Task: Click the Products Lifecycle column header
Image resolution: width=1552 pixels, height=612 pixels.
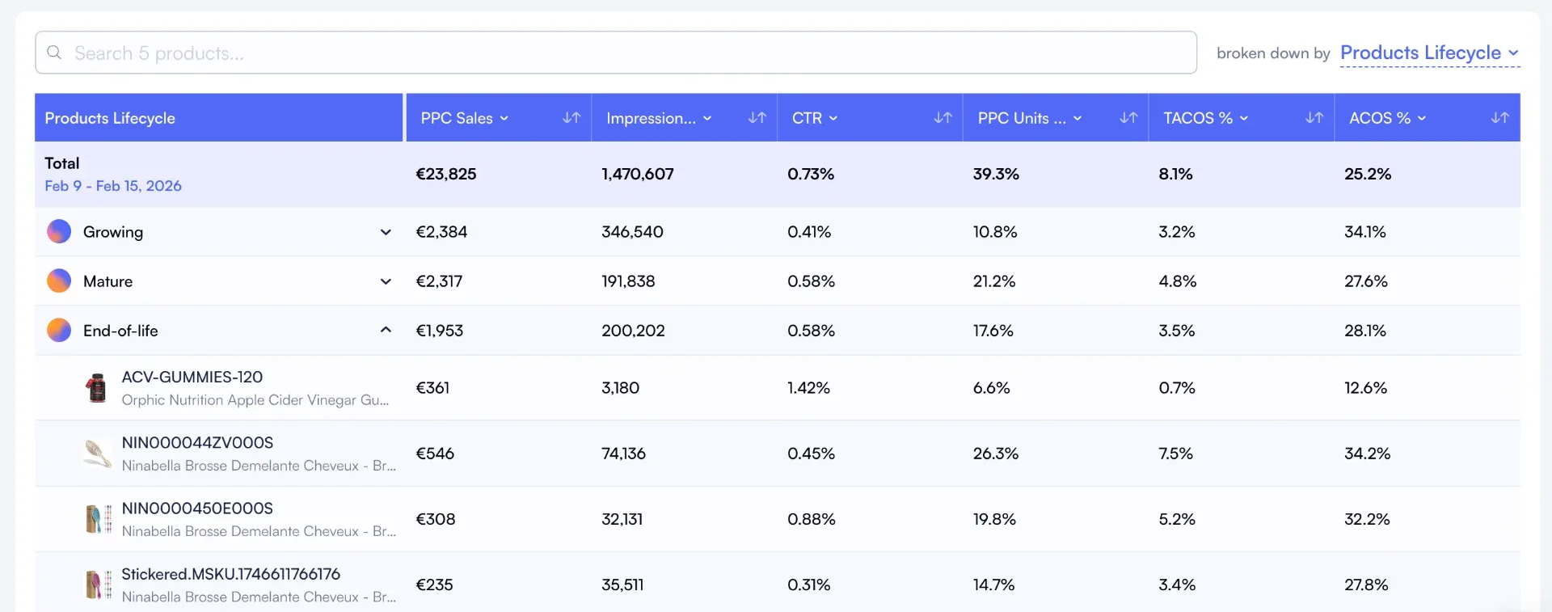Action: [x=218, y=118]
